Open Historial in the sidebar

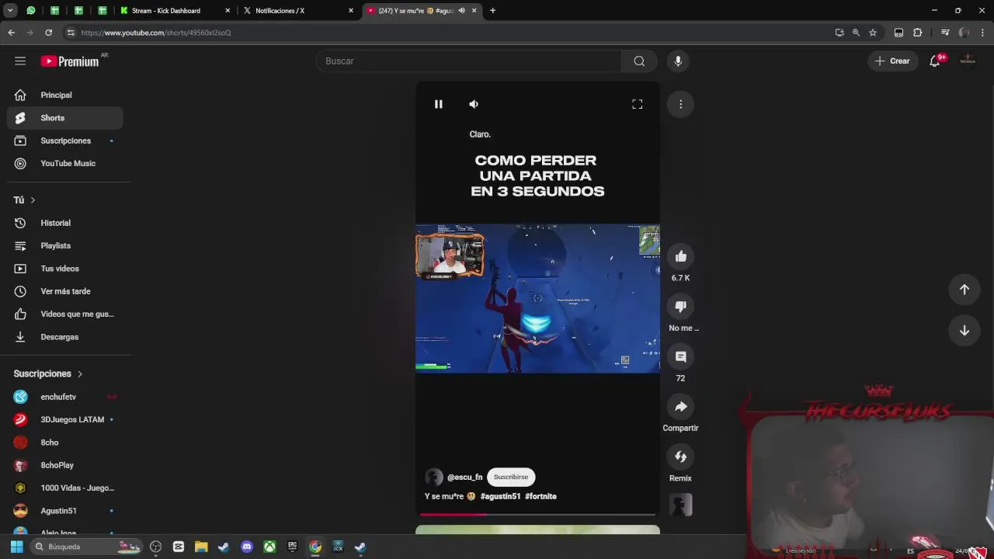pyautogui.click(x=65, y=223)
